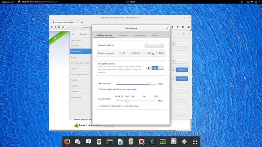Viewport: 262px width, 147px height.
Task: Show the applications grid in the dock
Action: point(195,142)
